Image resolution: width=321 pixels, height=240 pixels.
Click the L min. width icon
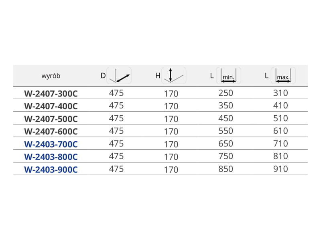coord(228,75)
